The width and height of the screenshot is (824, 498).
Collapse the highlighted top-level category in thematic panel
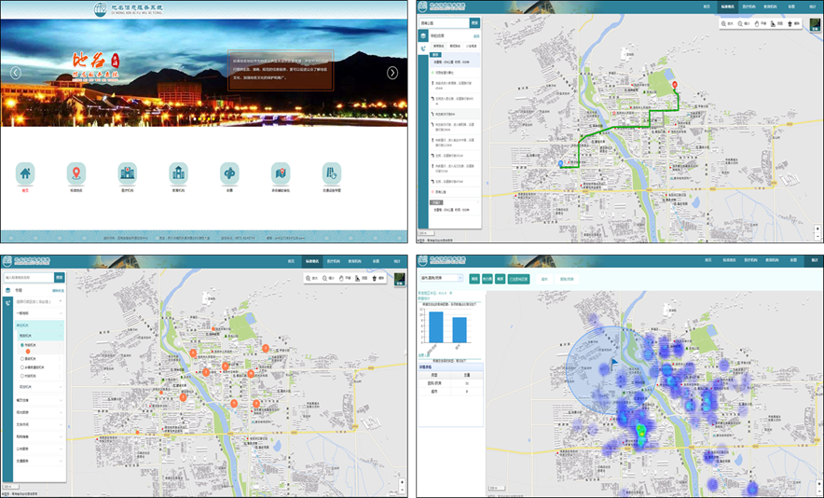39,326
